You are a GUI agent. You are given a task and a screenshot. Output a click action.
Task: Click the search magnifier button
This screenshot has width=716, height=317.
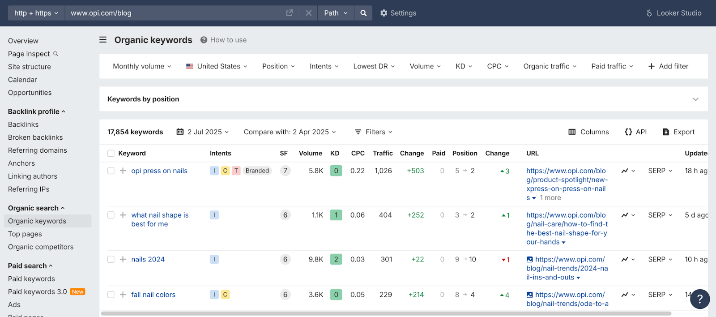coord(363,13)
